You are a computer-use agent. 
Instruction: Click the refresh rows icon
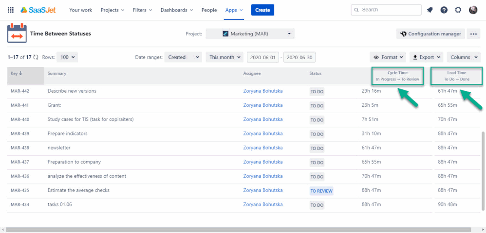coord(36,57)
